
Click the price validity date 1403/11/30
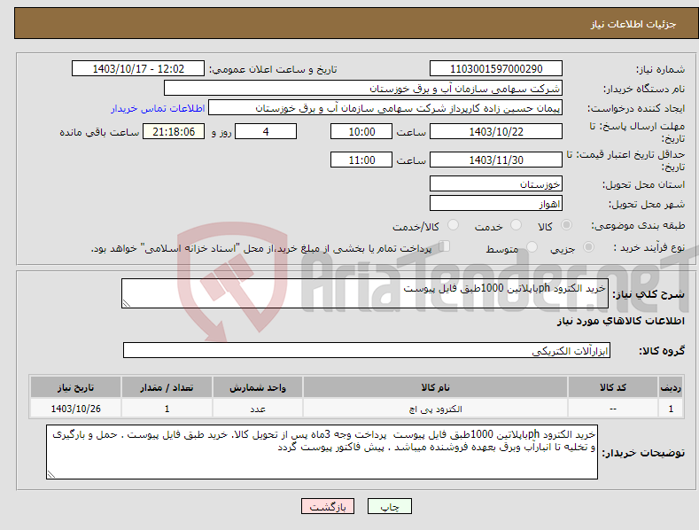pyautogui.click(x=496, y=160)
